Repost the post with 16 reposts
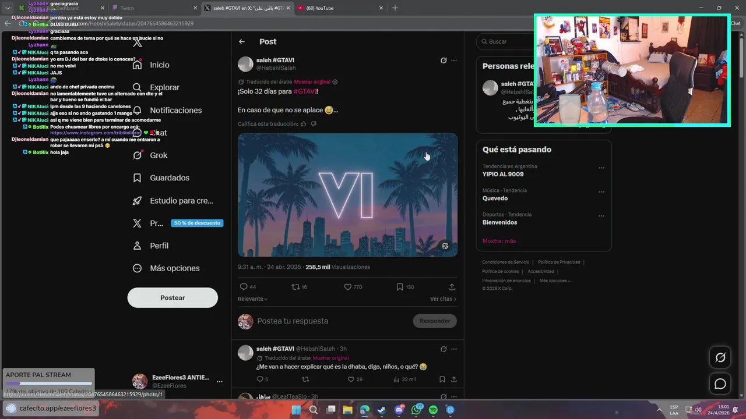The image size is (746, 419). click(x=299, y=287)
